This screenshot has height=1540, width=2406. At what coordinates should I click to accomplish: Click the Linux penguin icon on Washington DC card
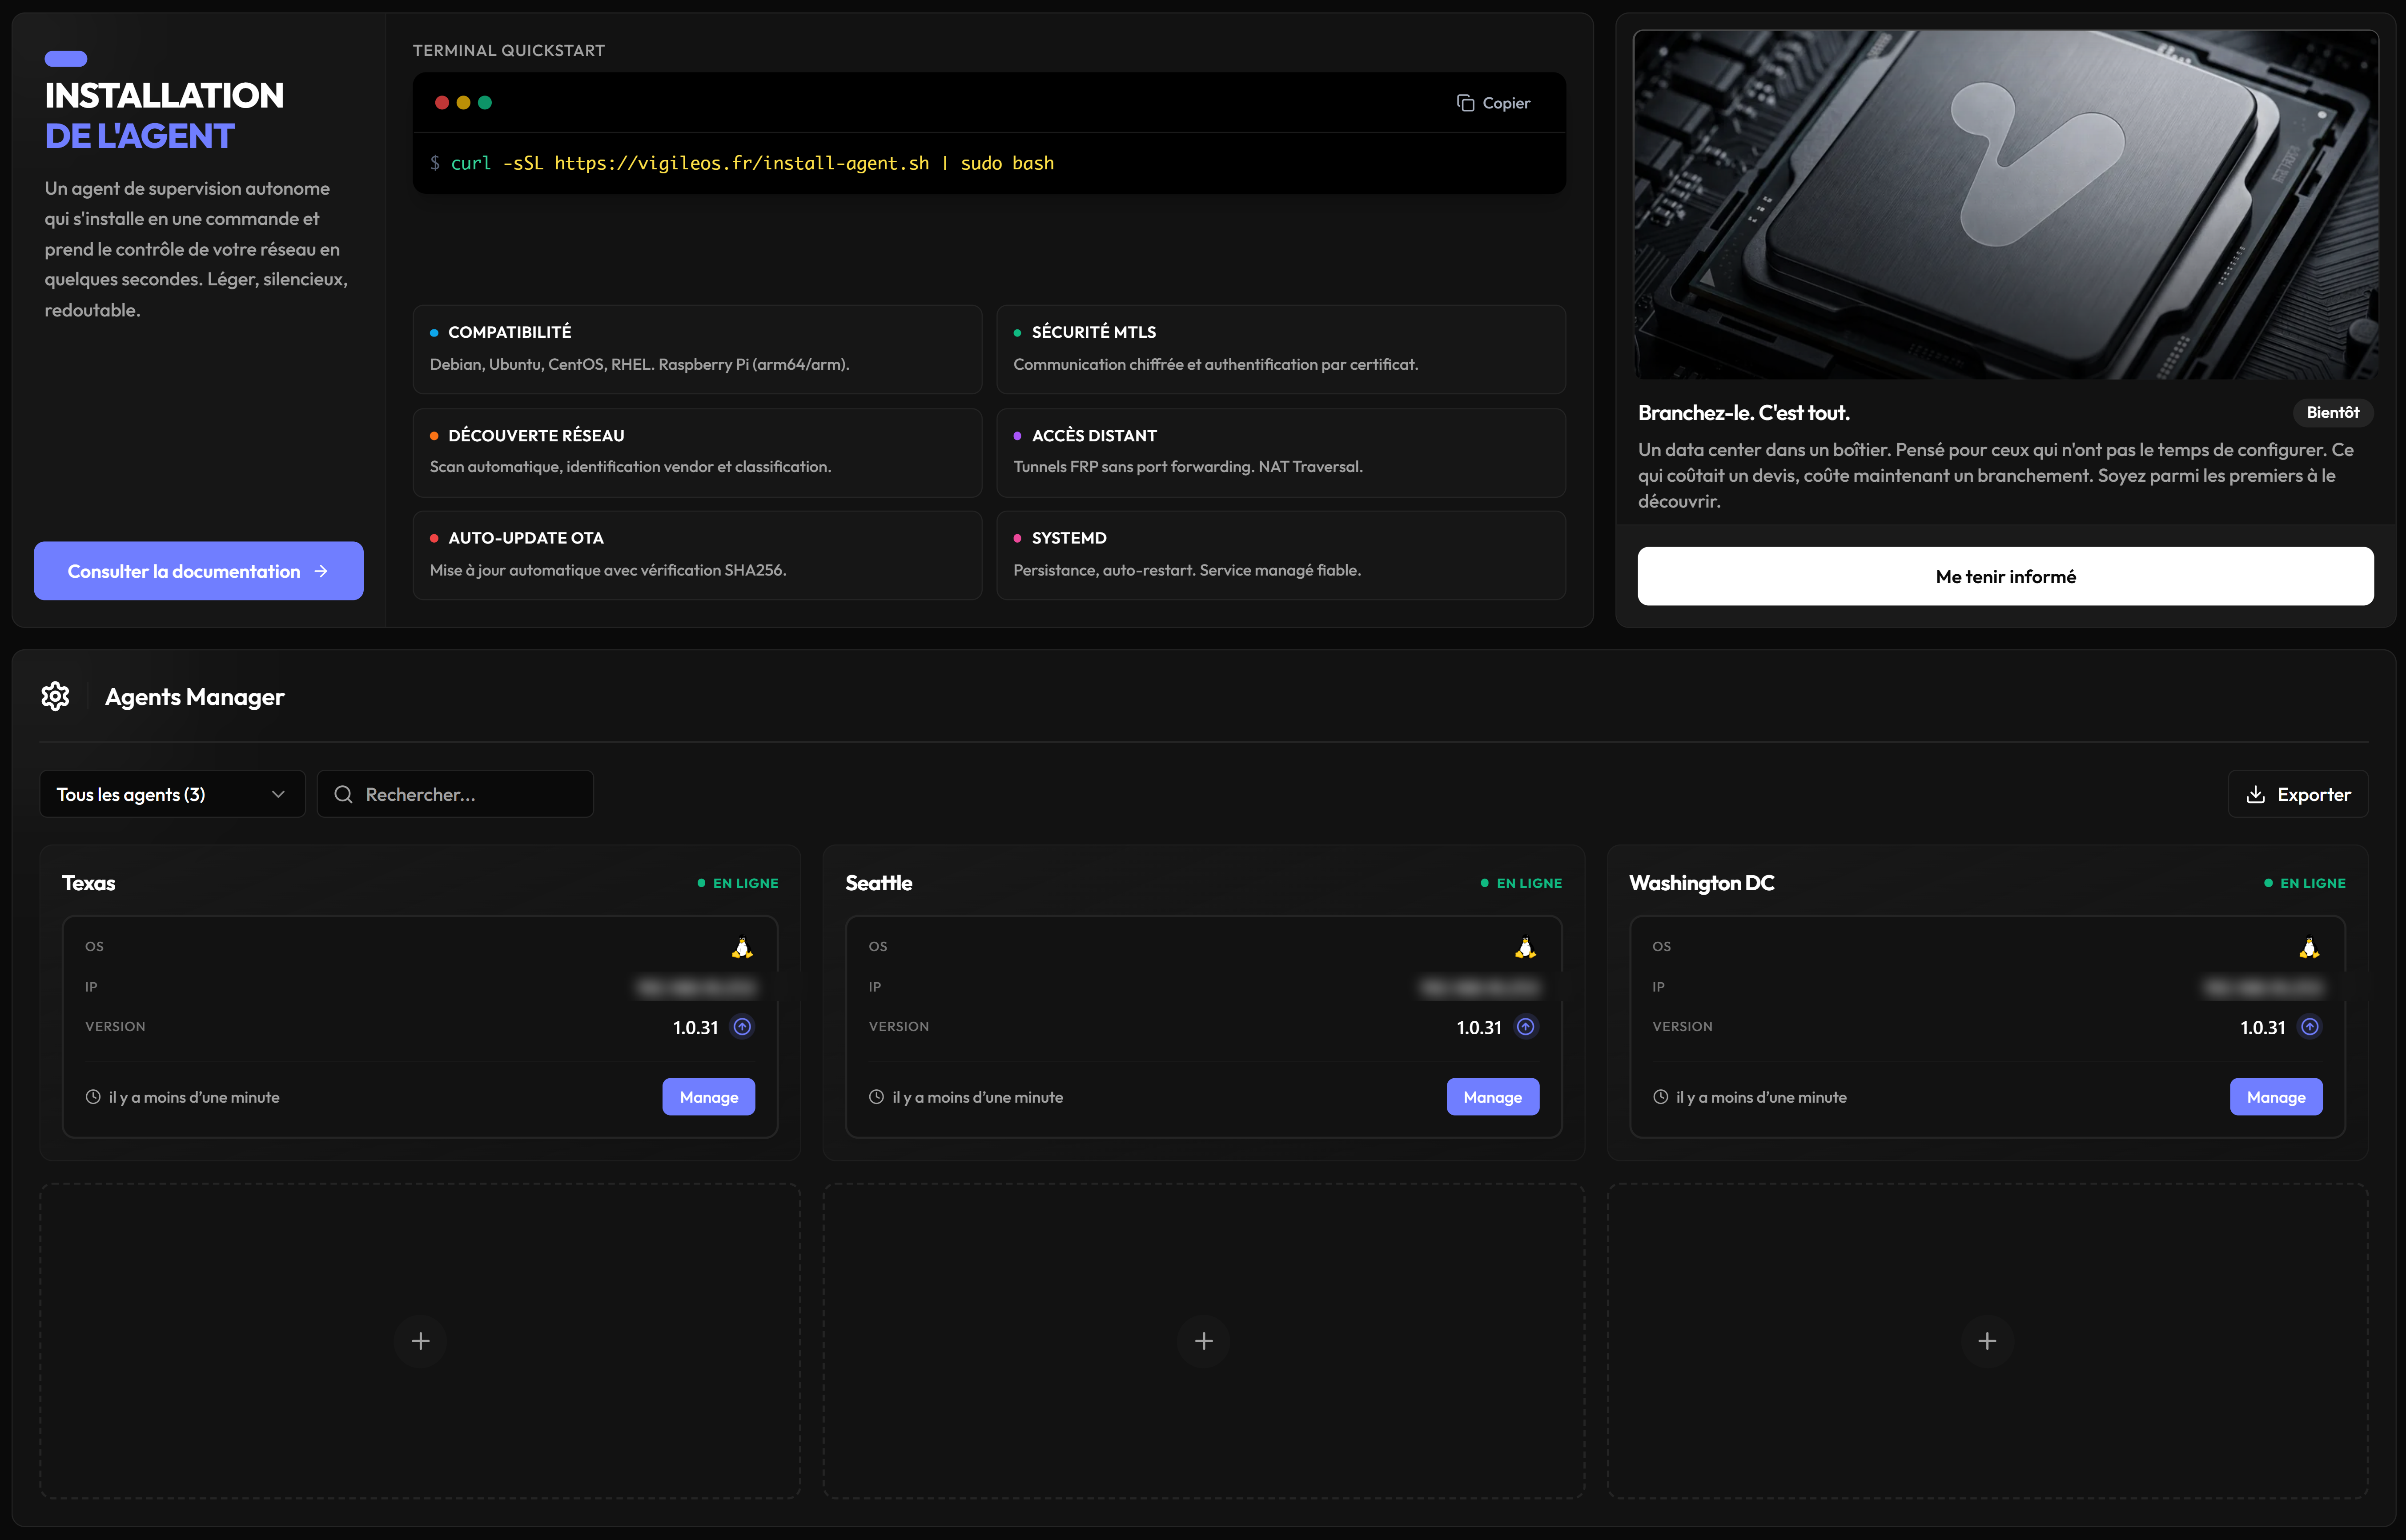click(2309, 948)
